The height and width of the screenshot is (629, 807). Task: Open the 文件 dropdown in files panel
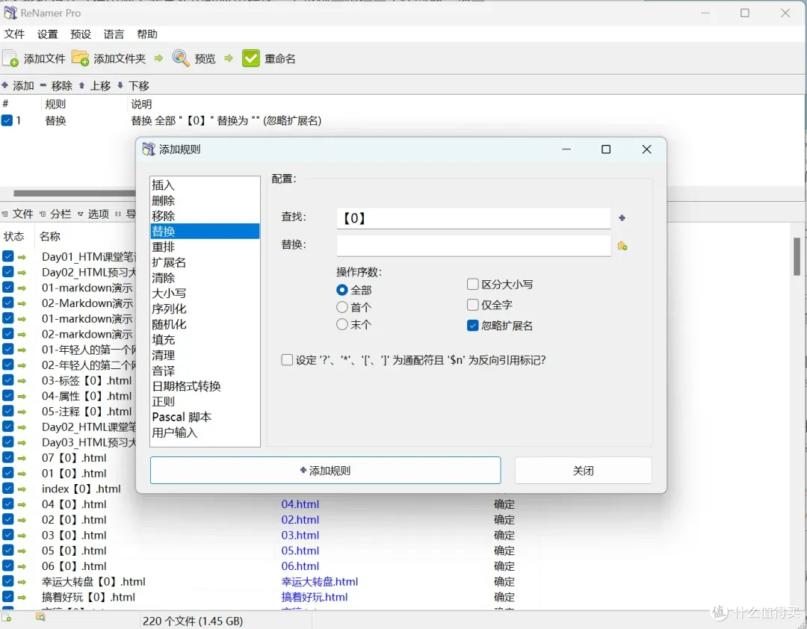pyautogui.click(x=18, y=214)
